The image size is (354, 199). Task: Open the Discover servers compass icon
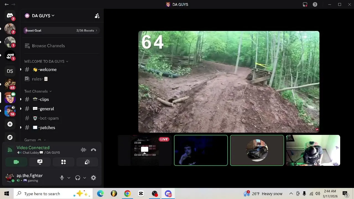click(x=10, y=137)
